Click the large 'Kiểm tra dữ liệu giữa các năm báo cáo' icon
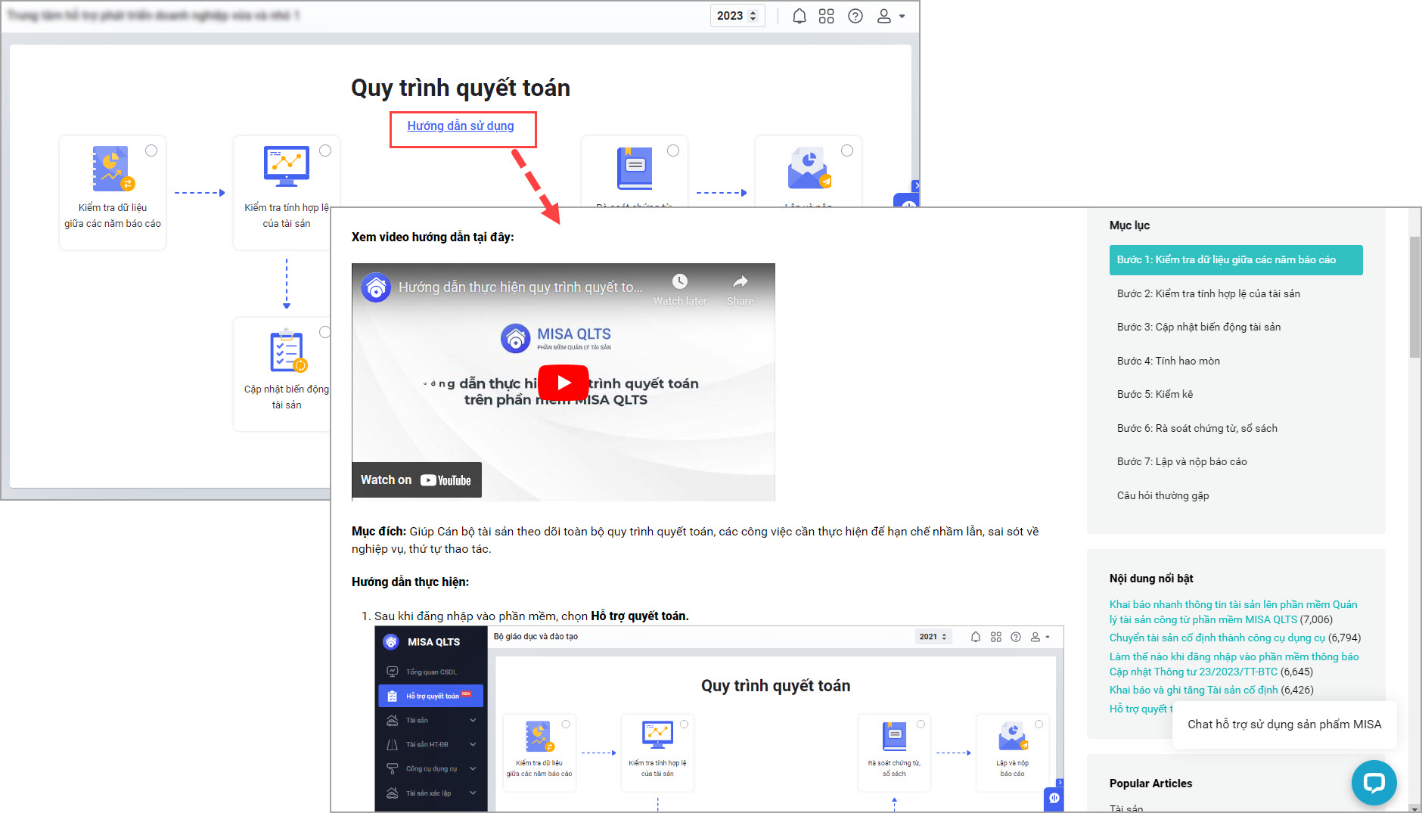Screen dimensions: 1422x813 [113, 168]
